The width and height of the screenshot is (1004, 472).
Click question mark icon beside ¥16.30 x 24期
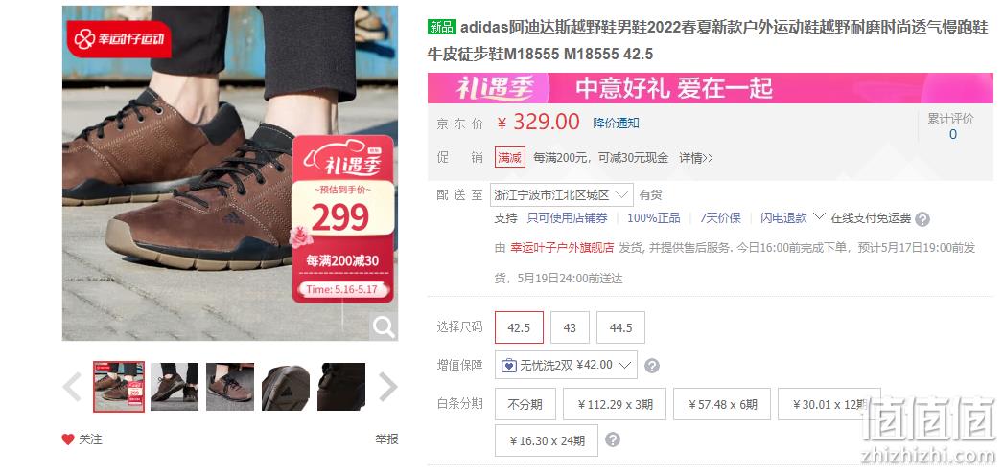coord(613,440)
